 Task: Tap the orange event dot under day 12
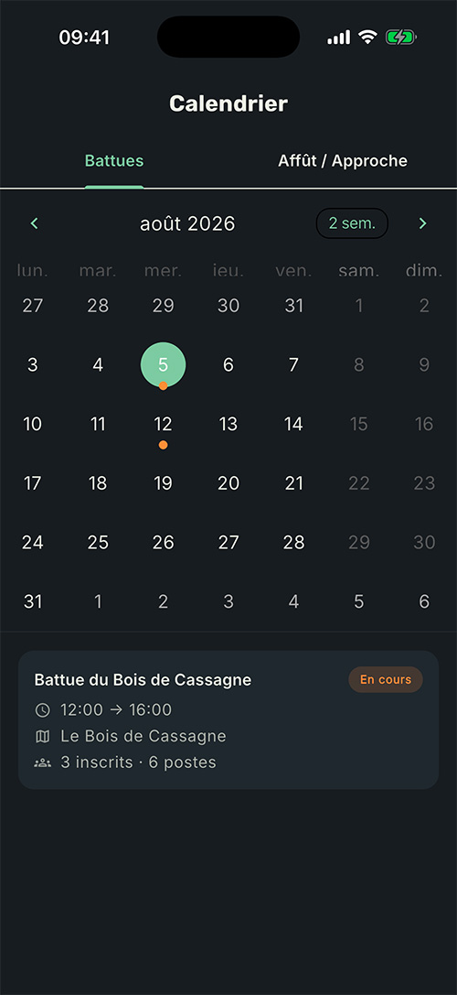coord(163,445)
